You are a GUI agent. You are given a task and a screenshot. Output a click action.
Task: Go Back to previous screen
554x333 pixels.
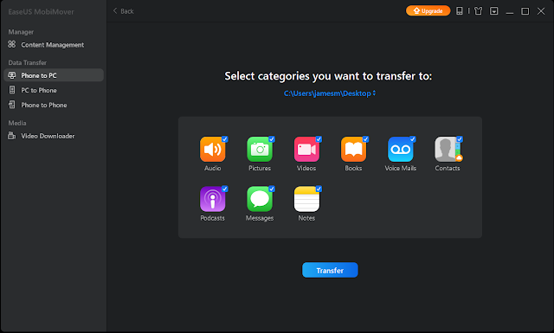(x=123, y=11)
